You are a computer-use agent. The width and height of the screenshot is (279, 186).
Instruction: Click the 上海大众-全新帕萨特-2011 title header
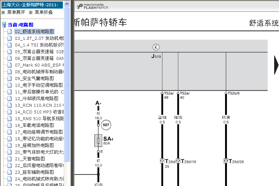pos(32,5)
